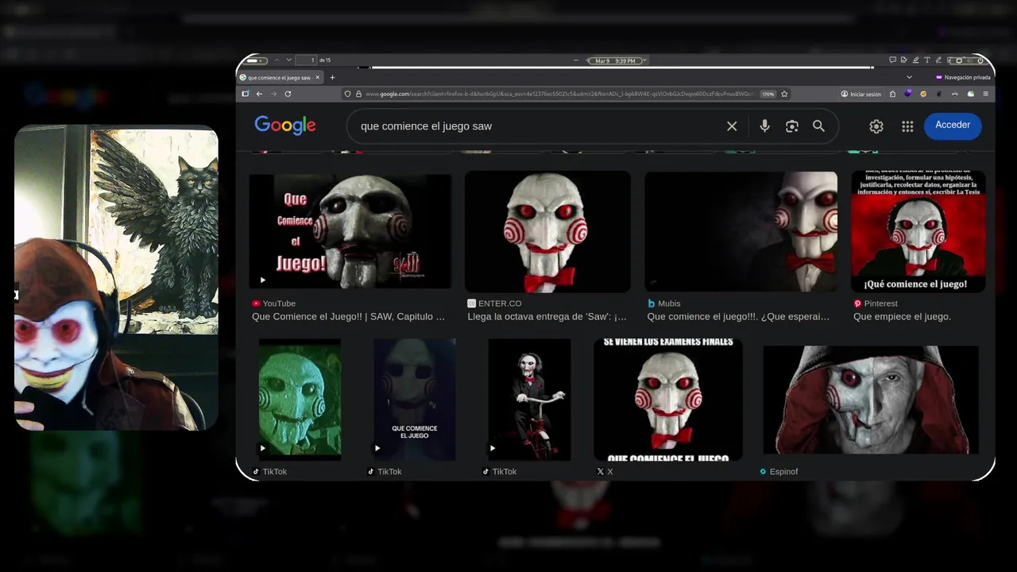
Task: Open the Firefox hamburger application menu
Action: point(985,94)
